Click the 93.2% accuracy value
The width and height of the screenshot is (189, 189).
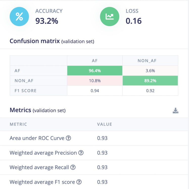47,21
